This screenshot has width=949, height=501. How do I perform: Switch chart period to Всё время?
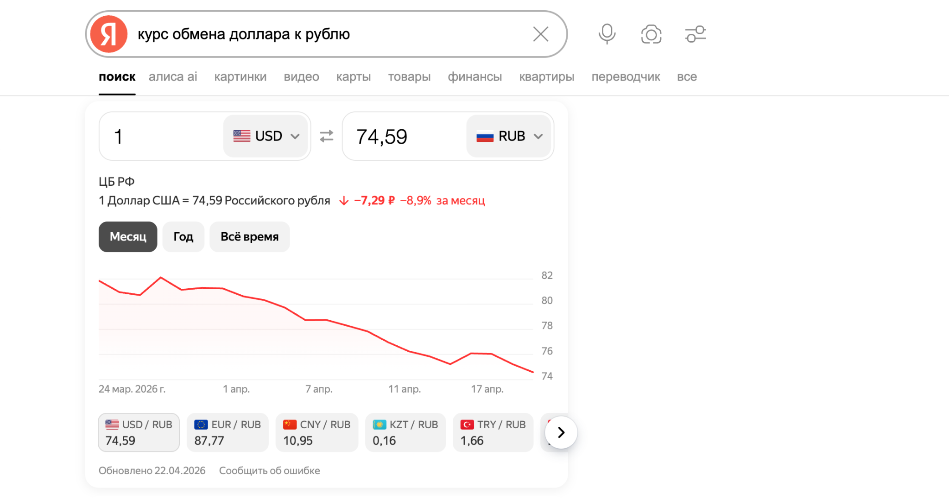point(249,237)
